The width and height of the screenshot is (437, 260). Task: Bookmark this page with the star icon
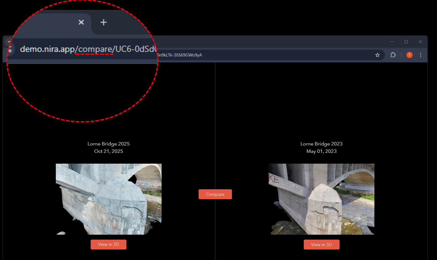tap(377, 55)
